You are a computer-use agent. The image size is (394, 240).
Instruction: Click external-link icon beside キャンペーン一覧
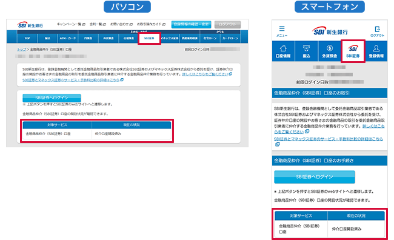click(84, 24)
